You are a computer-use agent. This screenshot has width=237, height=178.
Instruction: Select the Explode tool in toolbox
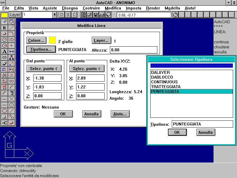[x=12, y=75]
